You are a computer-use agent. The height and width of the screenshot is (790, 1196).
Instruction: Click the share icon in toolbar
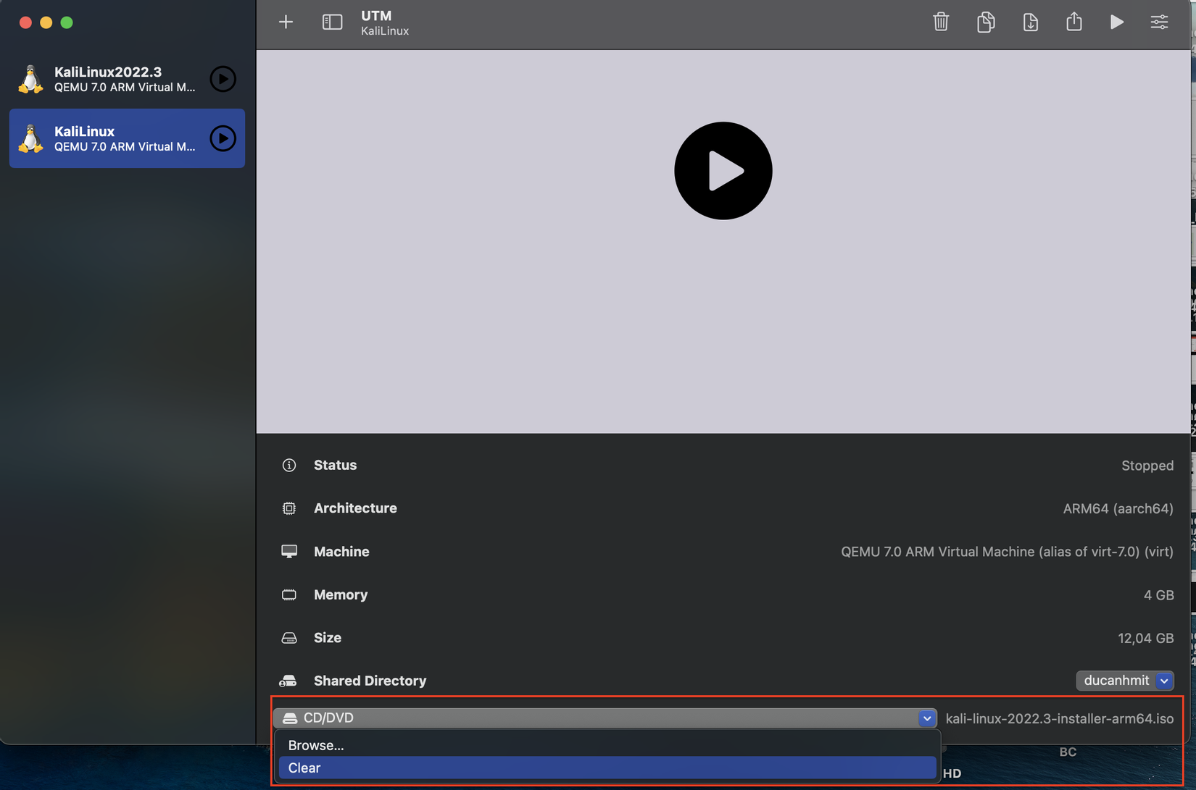[x=1074, y=22]
